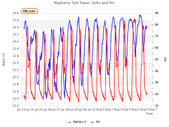The width and height of the screenshot is (169, 127).
Task: Click the 70 right RH axis value
Action: click(157, 36)
